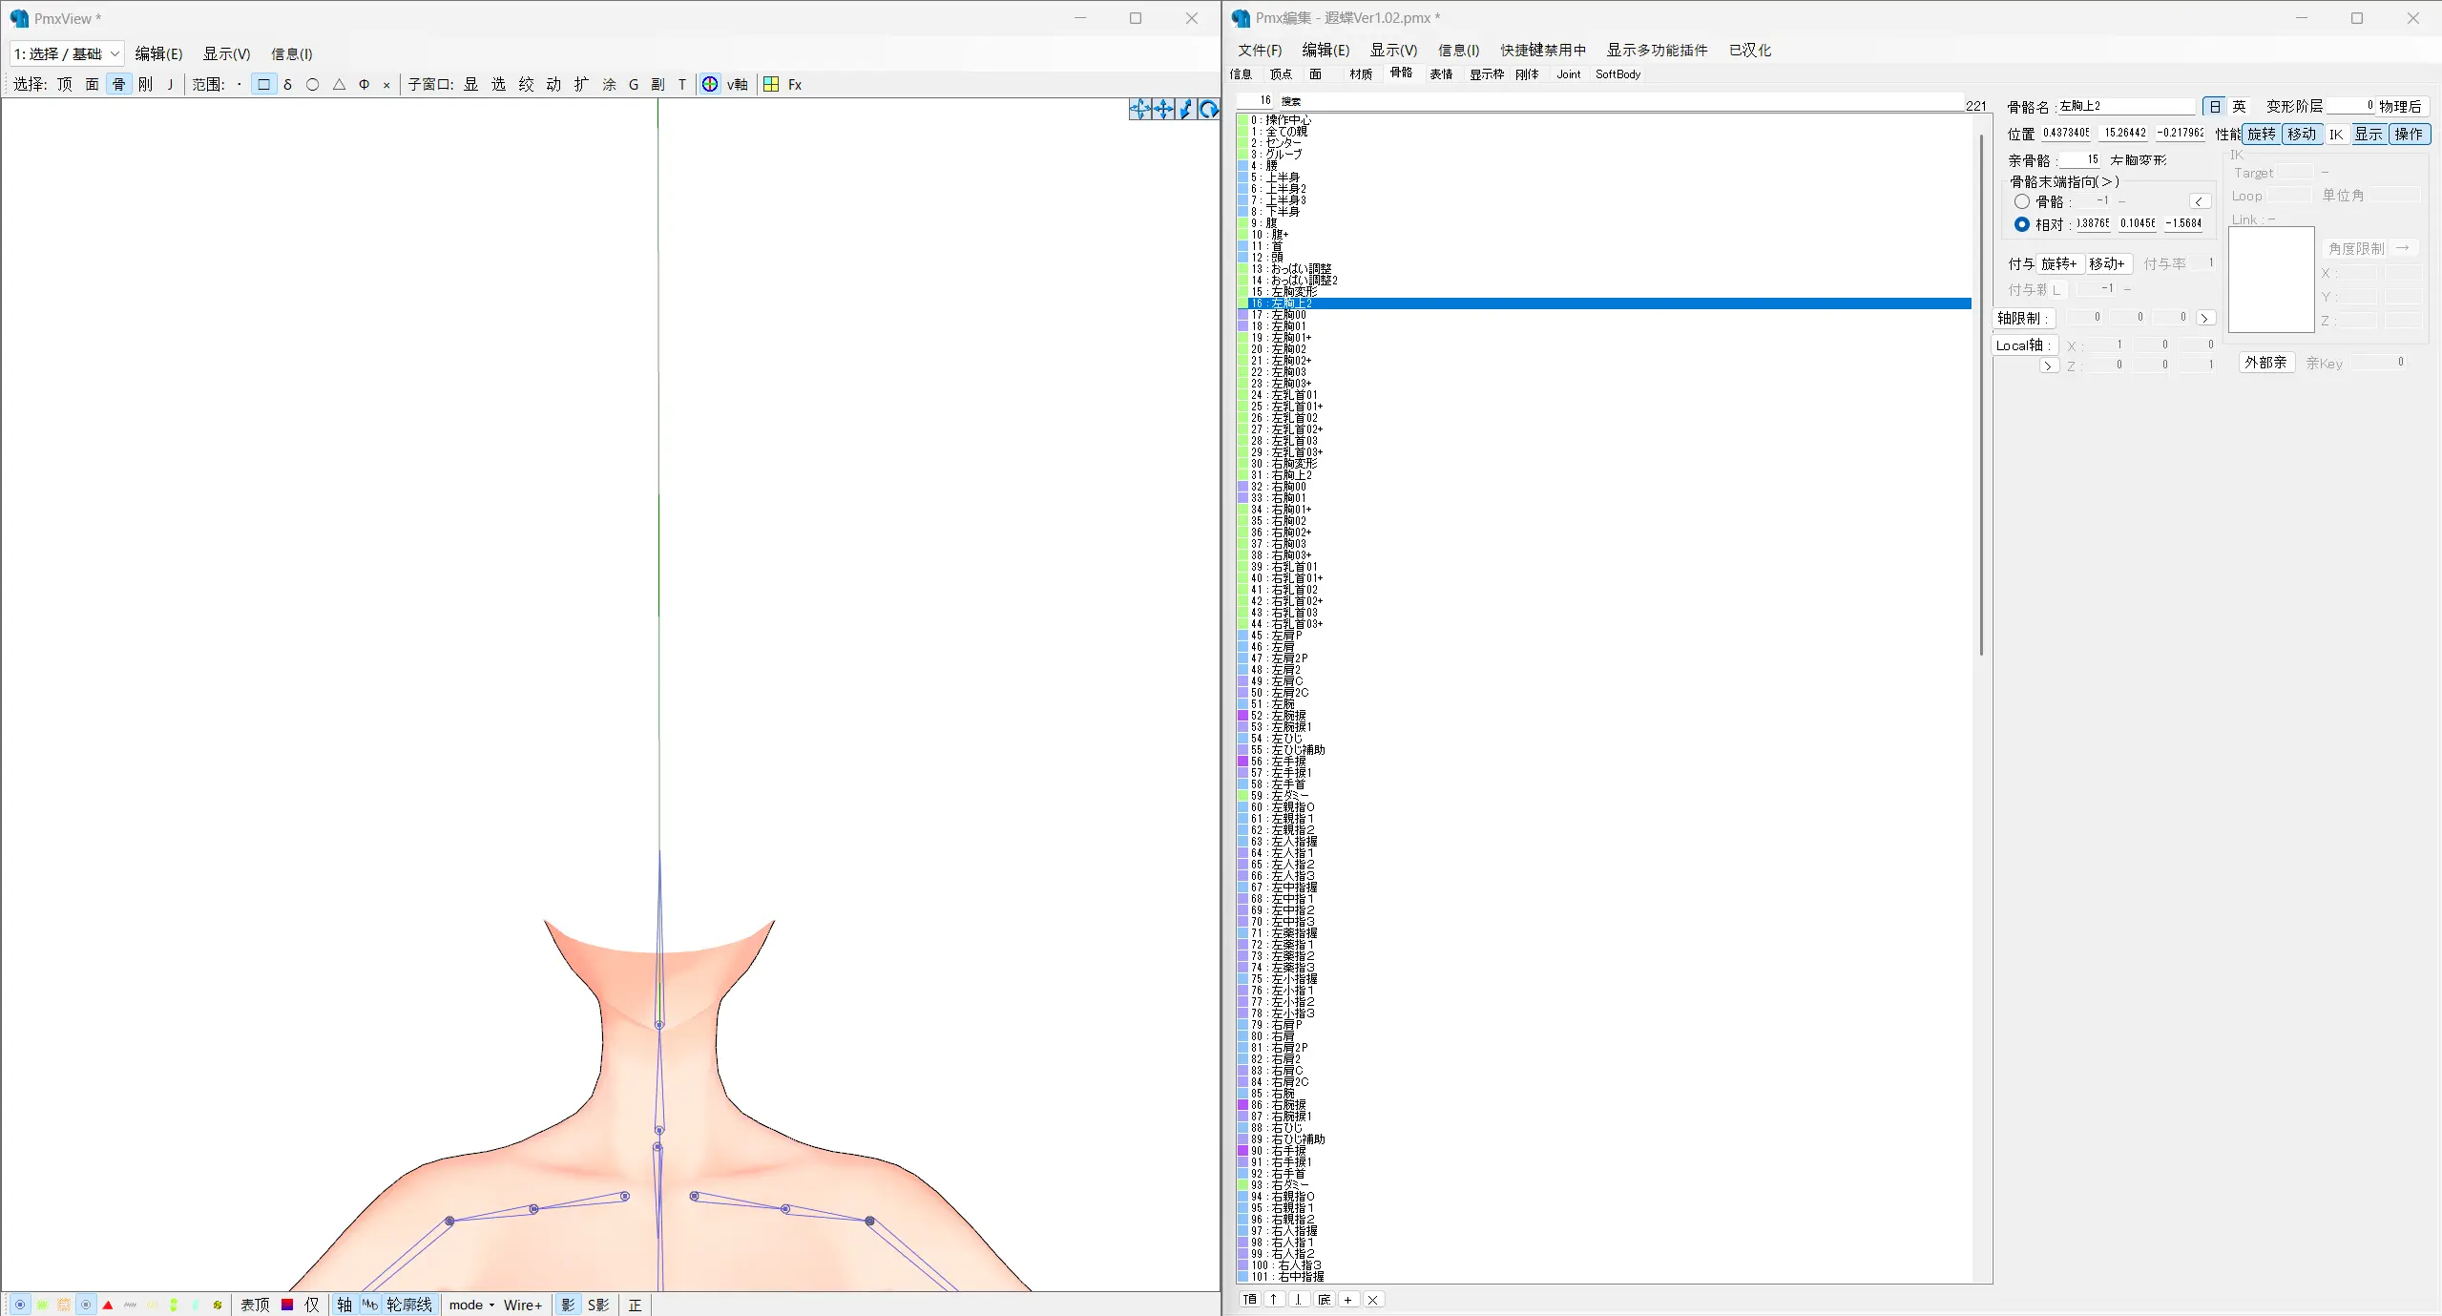
Task: Click the circle range selection icon
Action: [x=312, y=84]
